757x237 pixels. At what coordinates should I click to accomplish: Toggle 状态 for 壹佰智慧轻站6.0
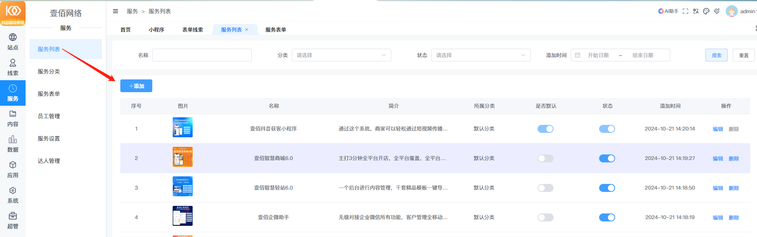(x=607, y=188)
